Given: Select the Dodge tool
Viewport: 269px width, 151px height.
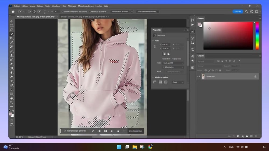Looking at the screenshot, I should [12, 77].
